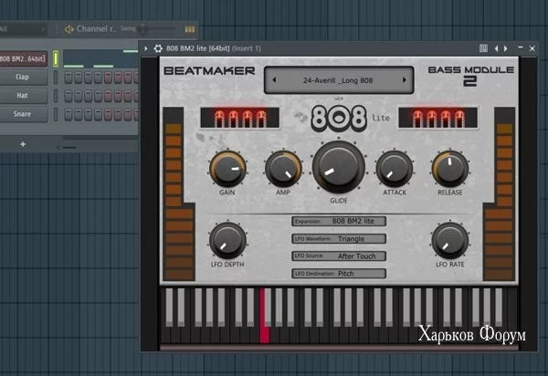
Task: Expand the plugin menu arrow beside gear
Action: [145, 47]
